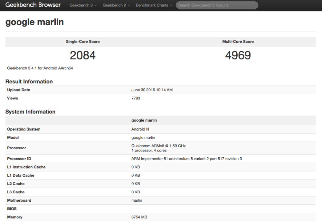This screenshot has width=322, height=222.
Task: Click the marlin motherboard value
Action: pyautogui.click(x=137, y=200)
